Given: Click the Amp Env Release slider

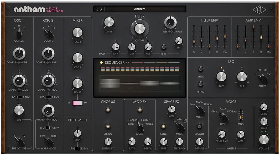Looking at the screenshot, I should point(261,37).
